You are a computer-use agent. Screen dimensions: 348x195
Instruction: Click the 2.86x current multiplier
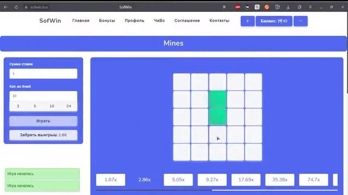pos(145,180)
